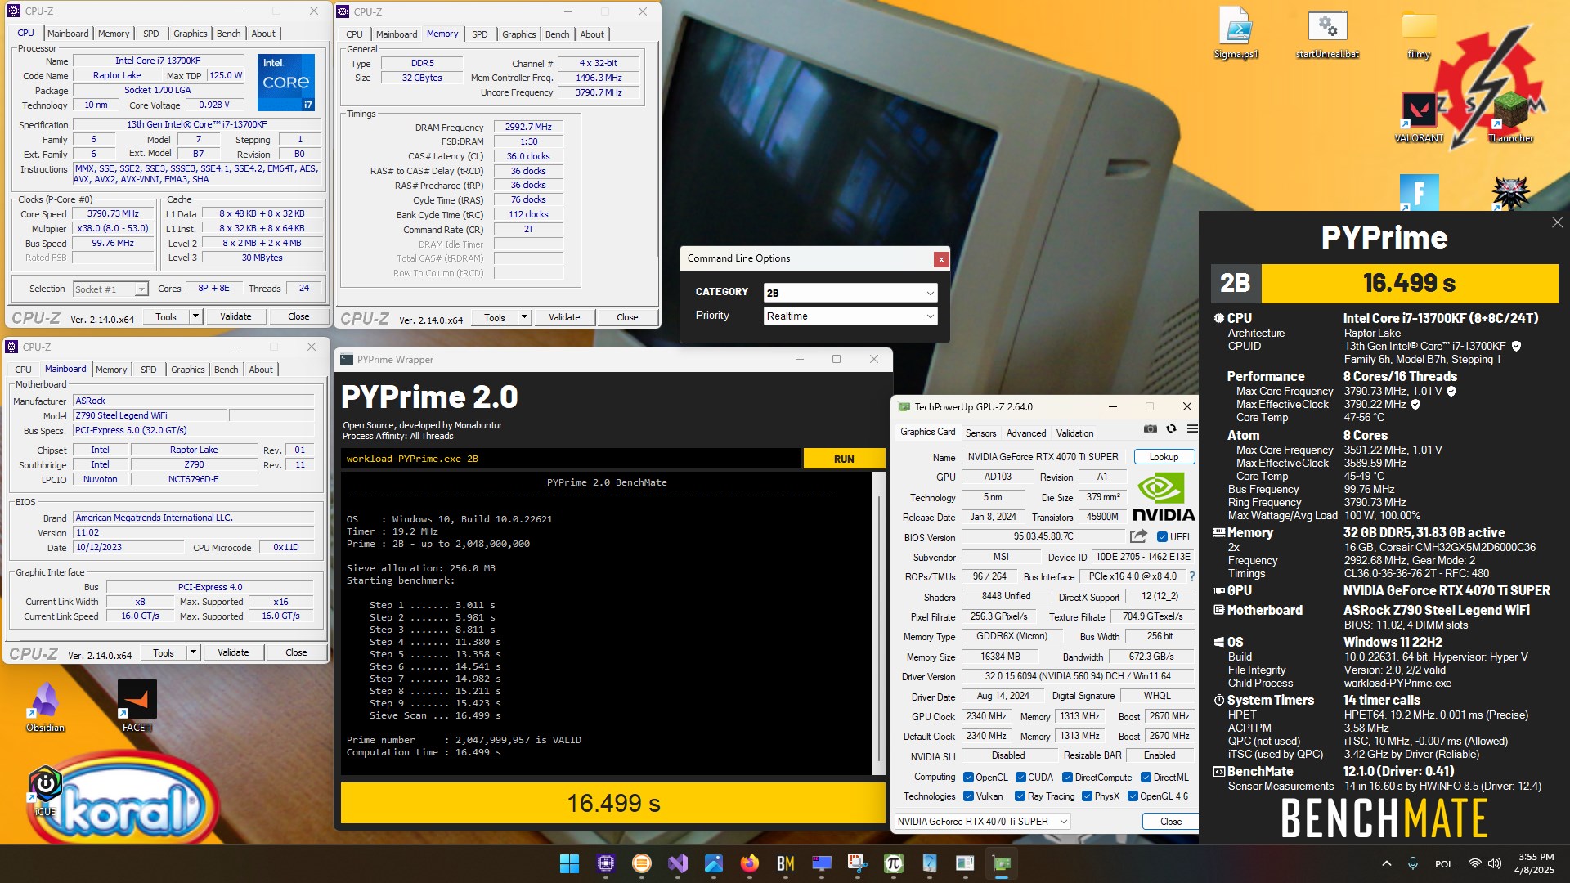Open Tools arrow in CPU-Z CPU window
This screenshot has height=883, width=1570.
[196, 316]
